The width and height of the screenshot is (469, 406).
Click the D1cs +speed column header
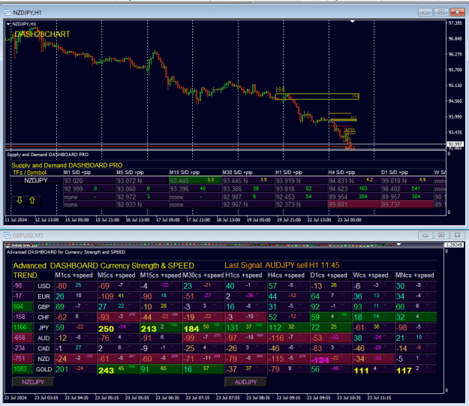[x=329, y=275]
